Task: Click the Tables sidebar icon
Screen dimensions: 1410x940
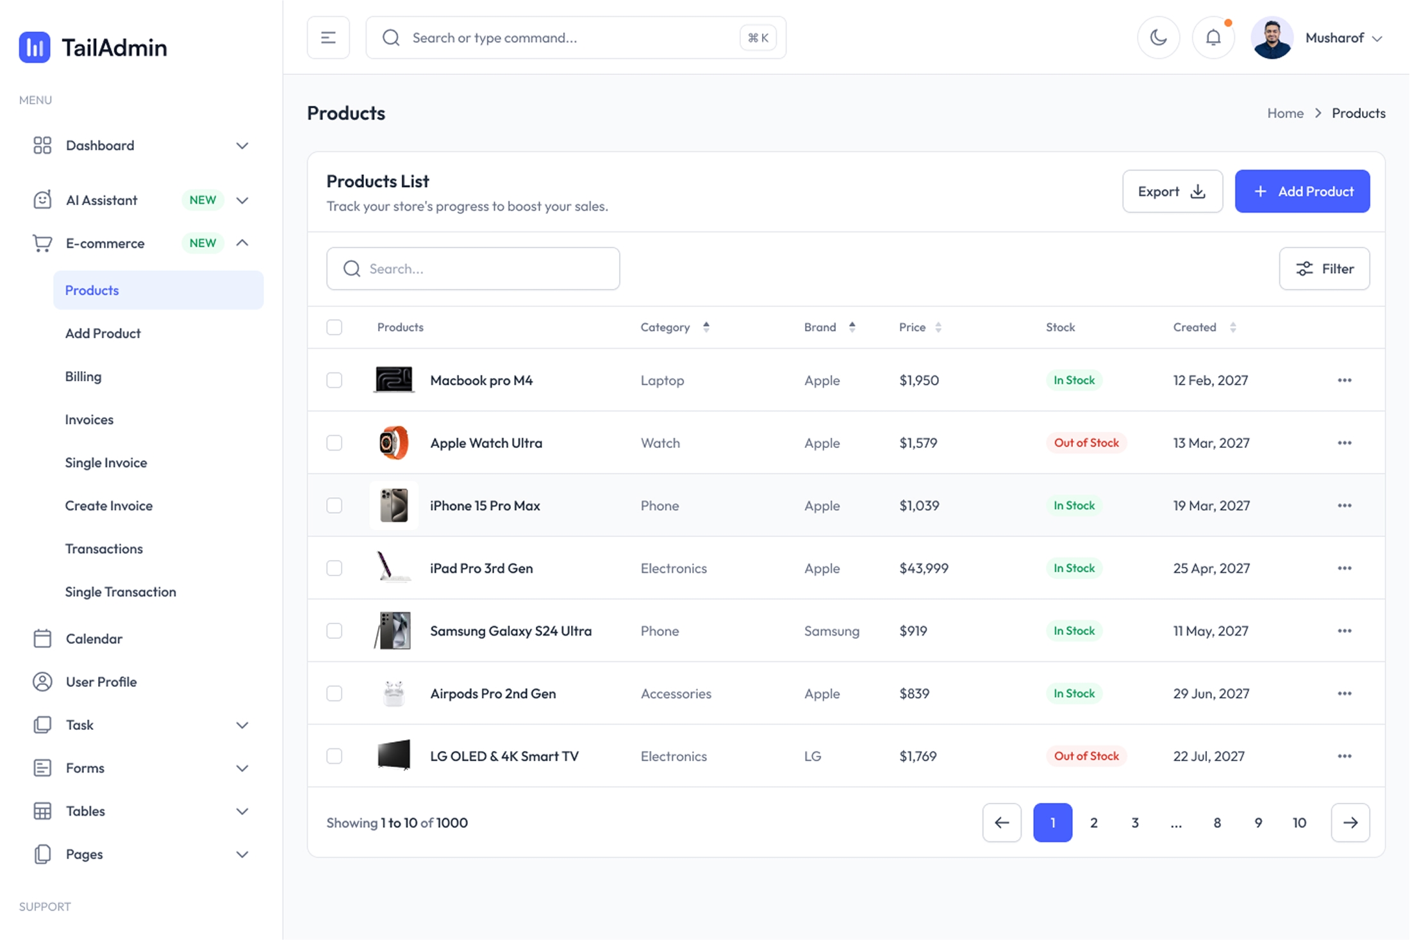Action: coord(42,811)
